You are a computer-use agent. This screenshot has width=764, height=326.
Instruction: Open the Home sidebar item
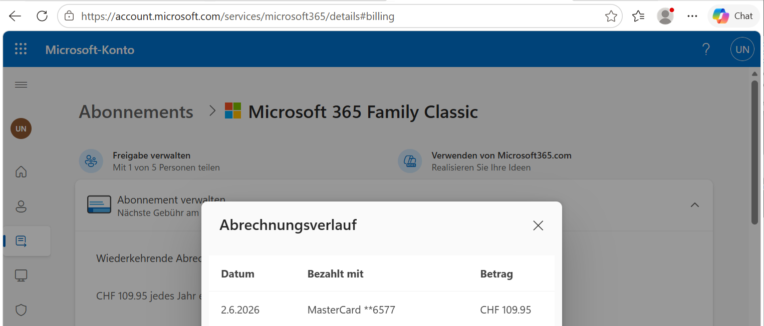click(x=21, y=172)
